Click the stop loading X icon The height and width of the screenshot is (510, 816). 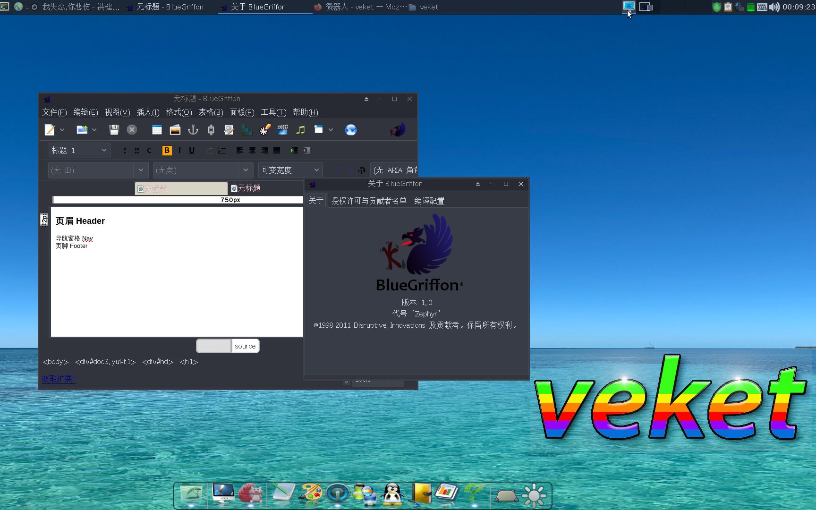(132, 130)
